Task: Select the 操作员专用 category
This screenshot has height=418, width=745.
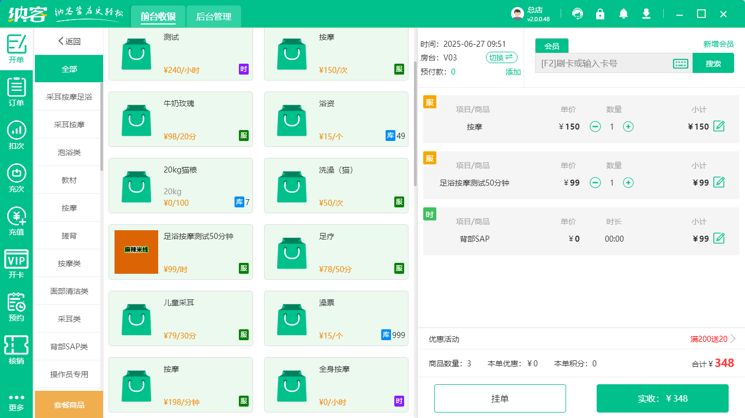Action: pos(69,374)
